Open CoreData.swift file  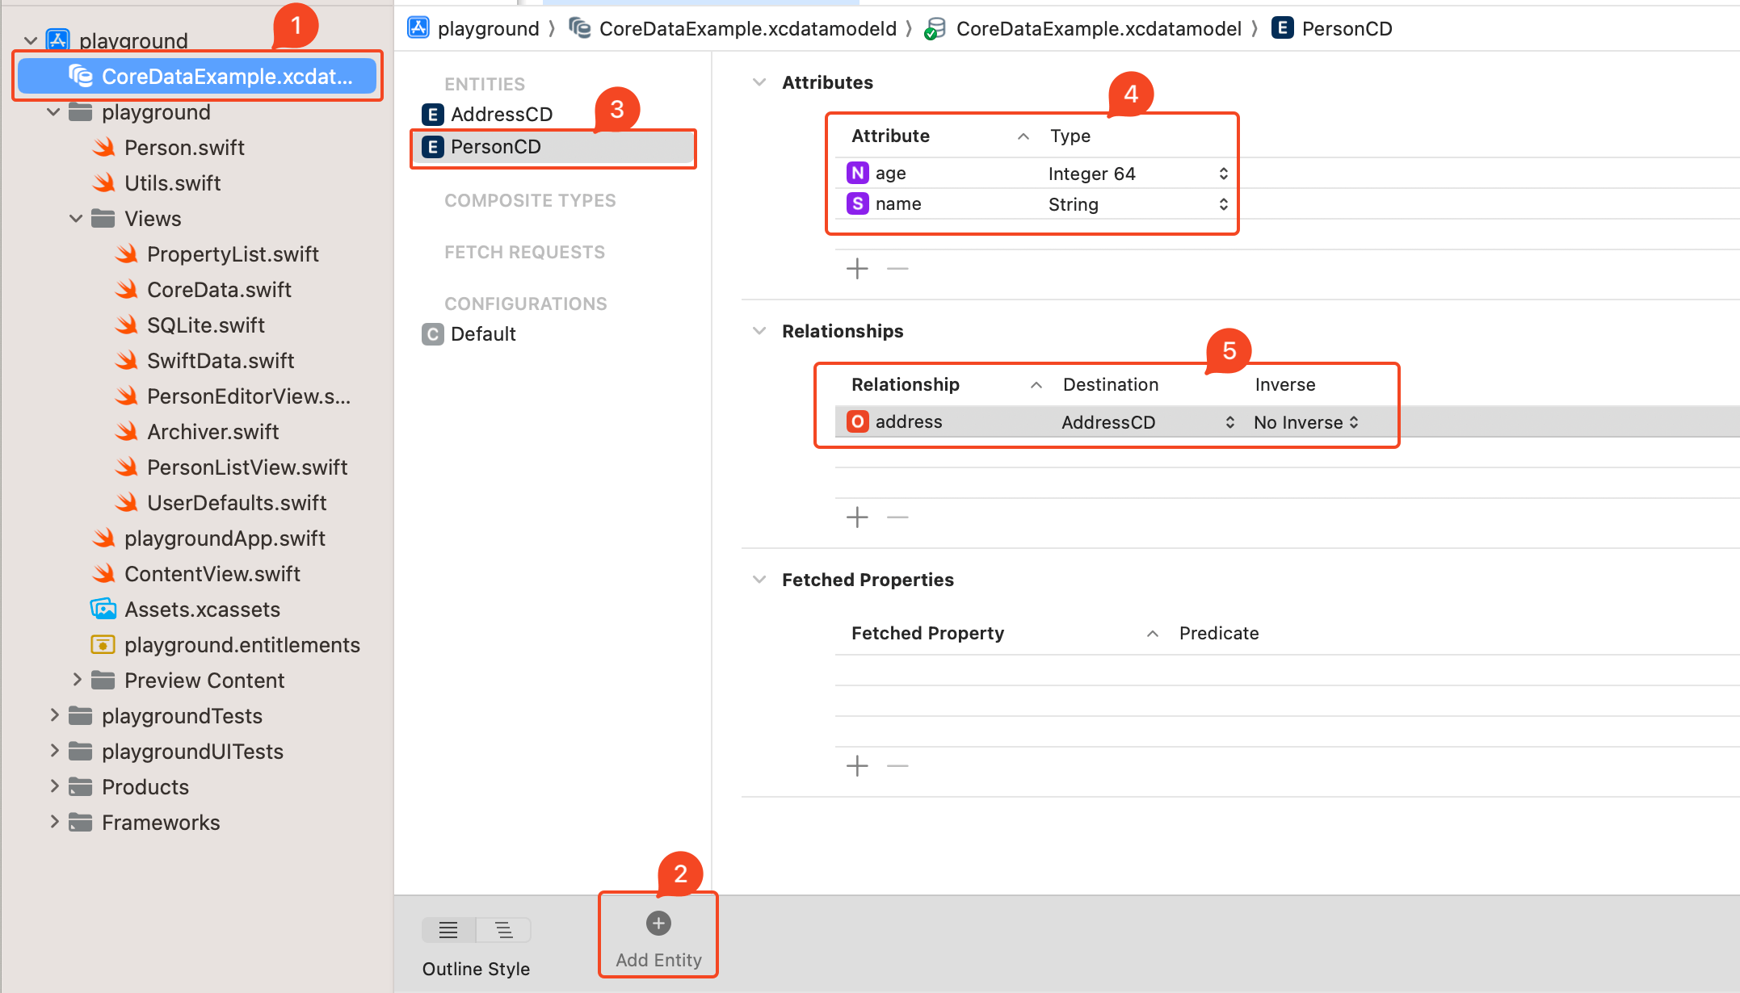(219, 290)
